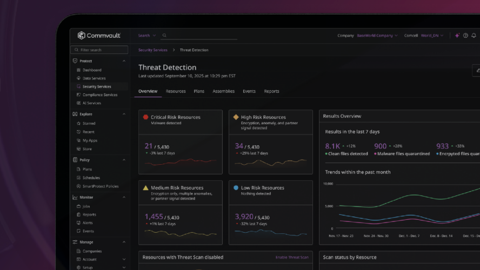480x270 pixels.
Task: Click the Alerts icon under Monitor
Action: (x=78, y=223)
